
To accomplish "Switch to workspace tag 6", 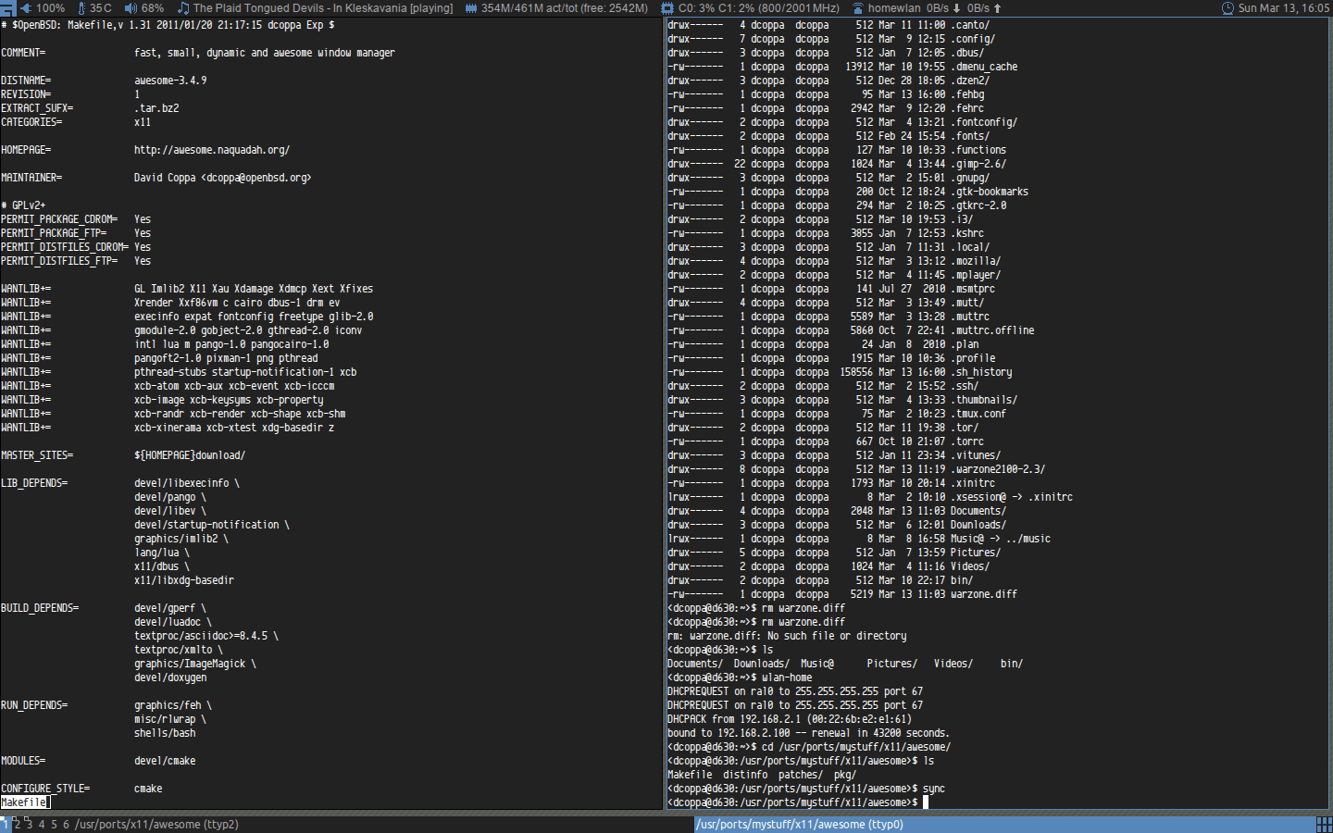I will coord(66,824).
